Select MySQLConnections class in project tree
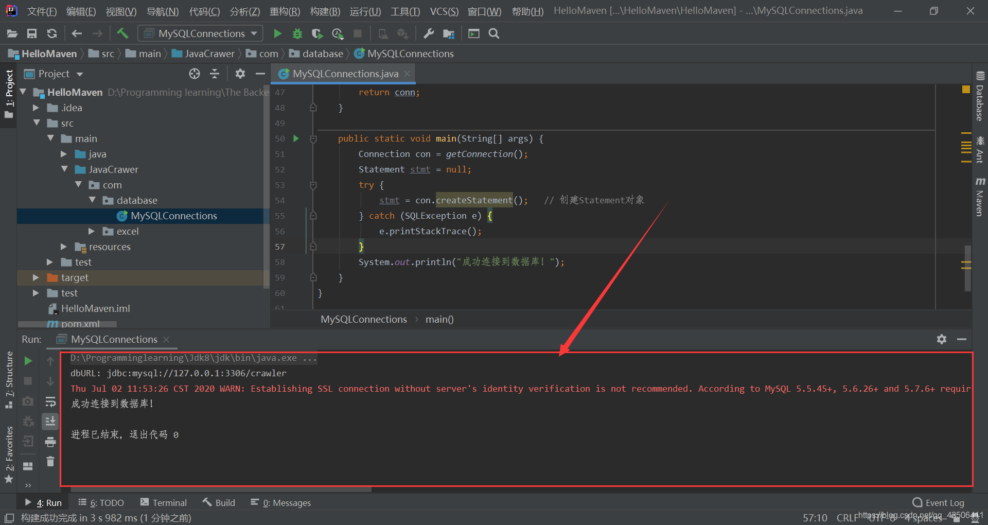The height and width of the screenshot is (525, 988). tap(173, 216)
